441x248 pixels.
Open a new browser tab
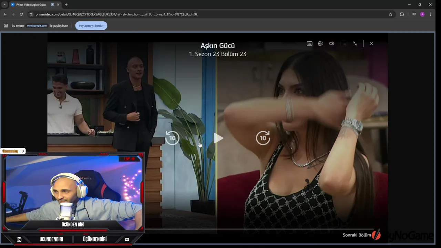click(66, 4)
